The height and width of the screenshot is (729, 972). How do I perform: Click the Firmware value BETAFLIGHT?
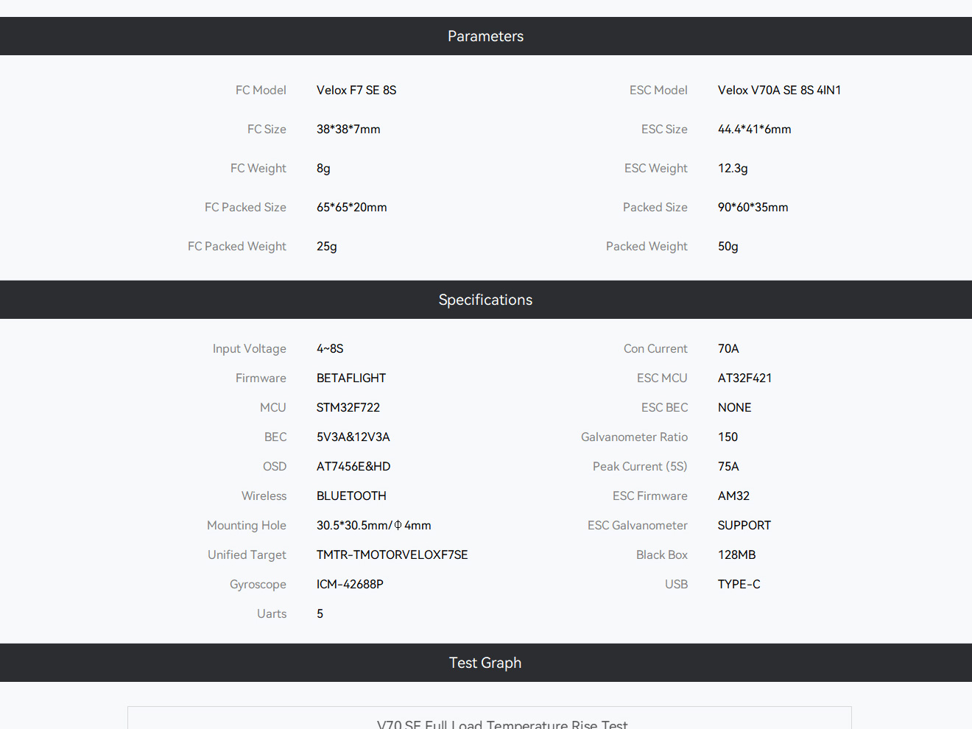(x=351, y=378)
